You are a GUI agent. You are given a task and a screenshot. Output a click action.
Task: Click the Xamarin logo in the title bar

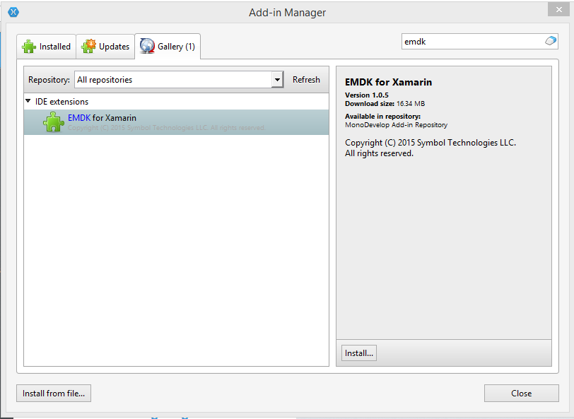click(x=13, y=12)
